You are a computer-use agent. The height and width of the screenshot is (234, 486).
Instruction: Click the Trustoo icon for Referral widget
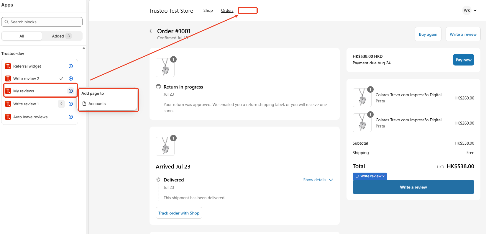click(x=8, y=66)
